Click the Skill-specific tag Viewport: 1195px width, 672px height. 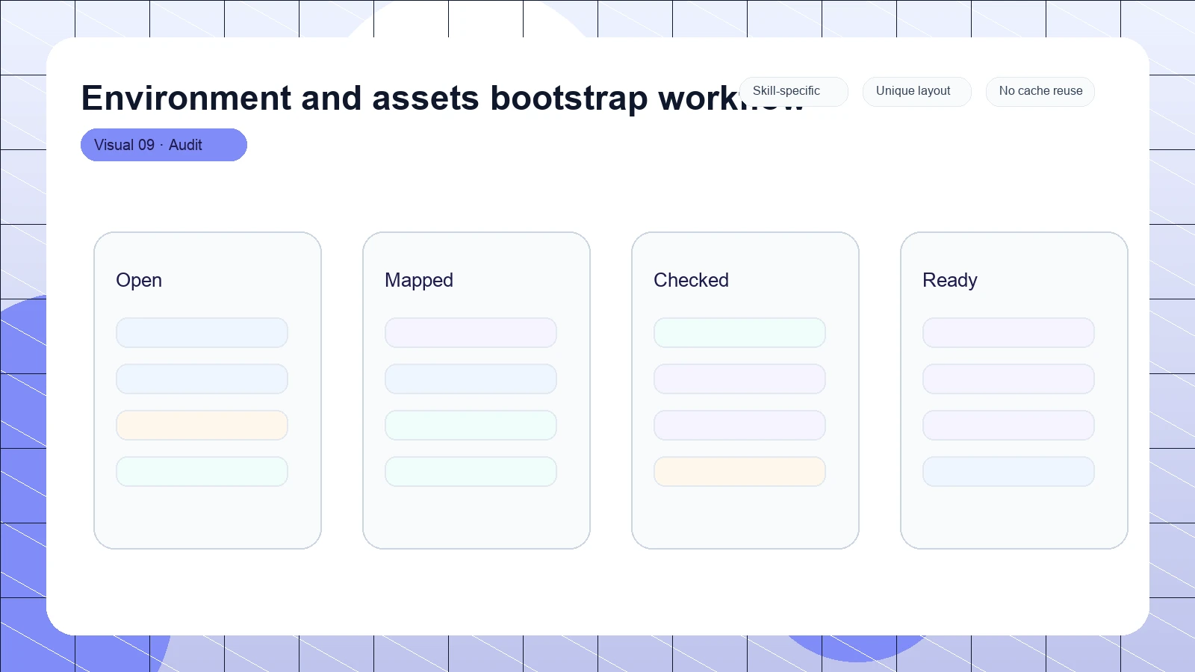pyautogui.click(x=794, y=91)
